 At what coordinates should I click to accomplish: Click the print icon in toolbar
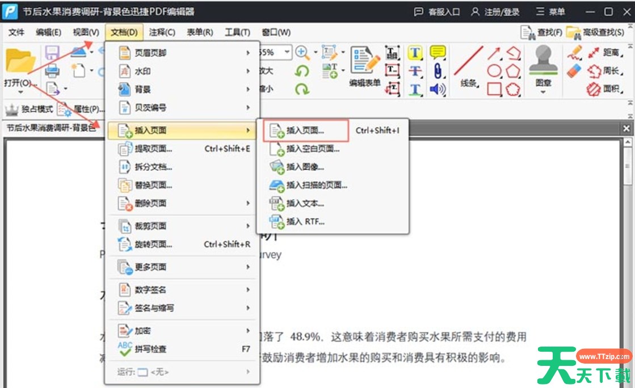click(52, 70)
